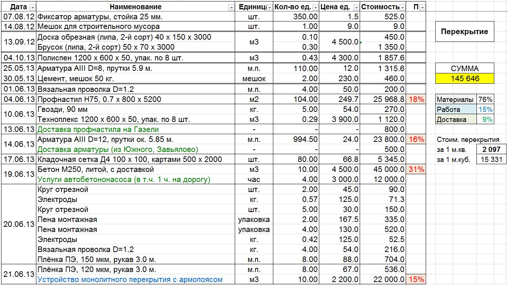Click the Перекрытие title box
Image resolution: width=508 pixels, height=285 pixels.
[465, 32]
